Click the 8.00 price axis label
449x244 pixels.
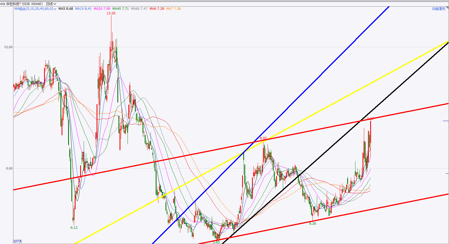9,168
